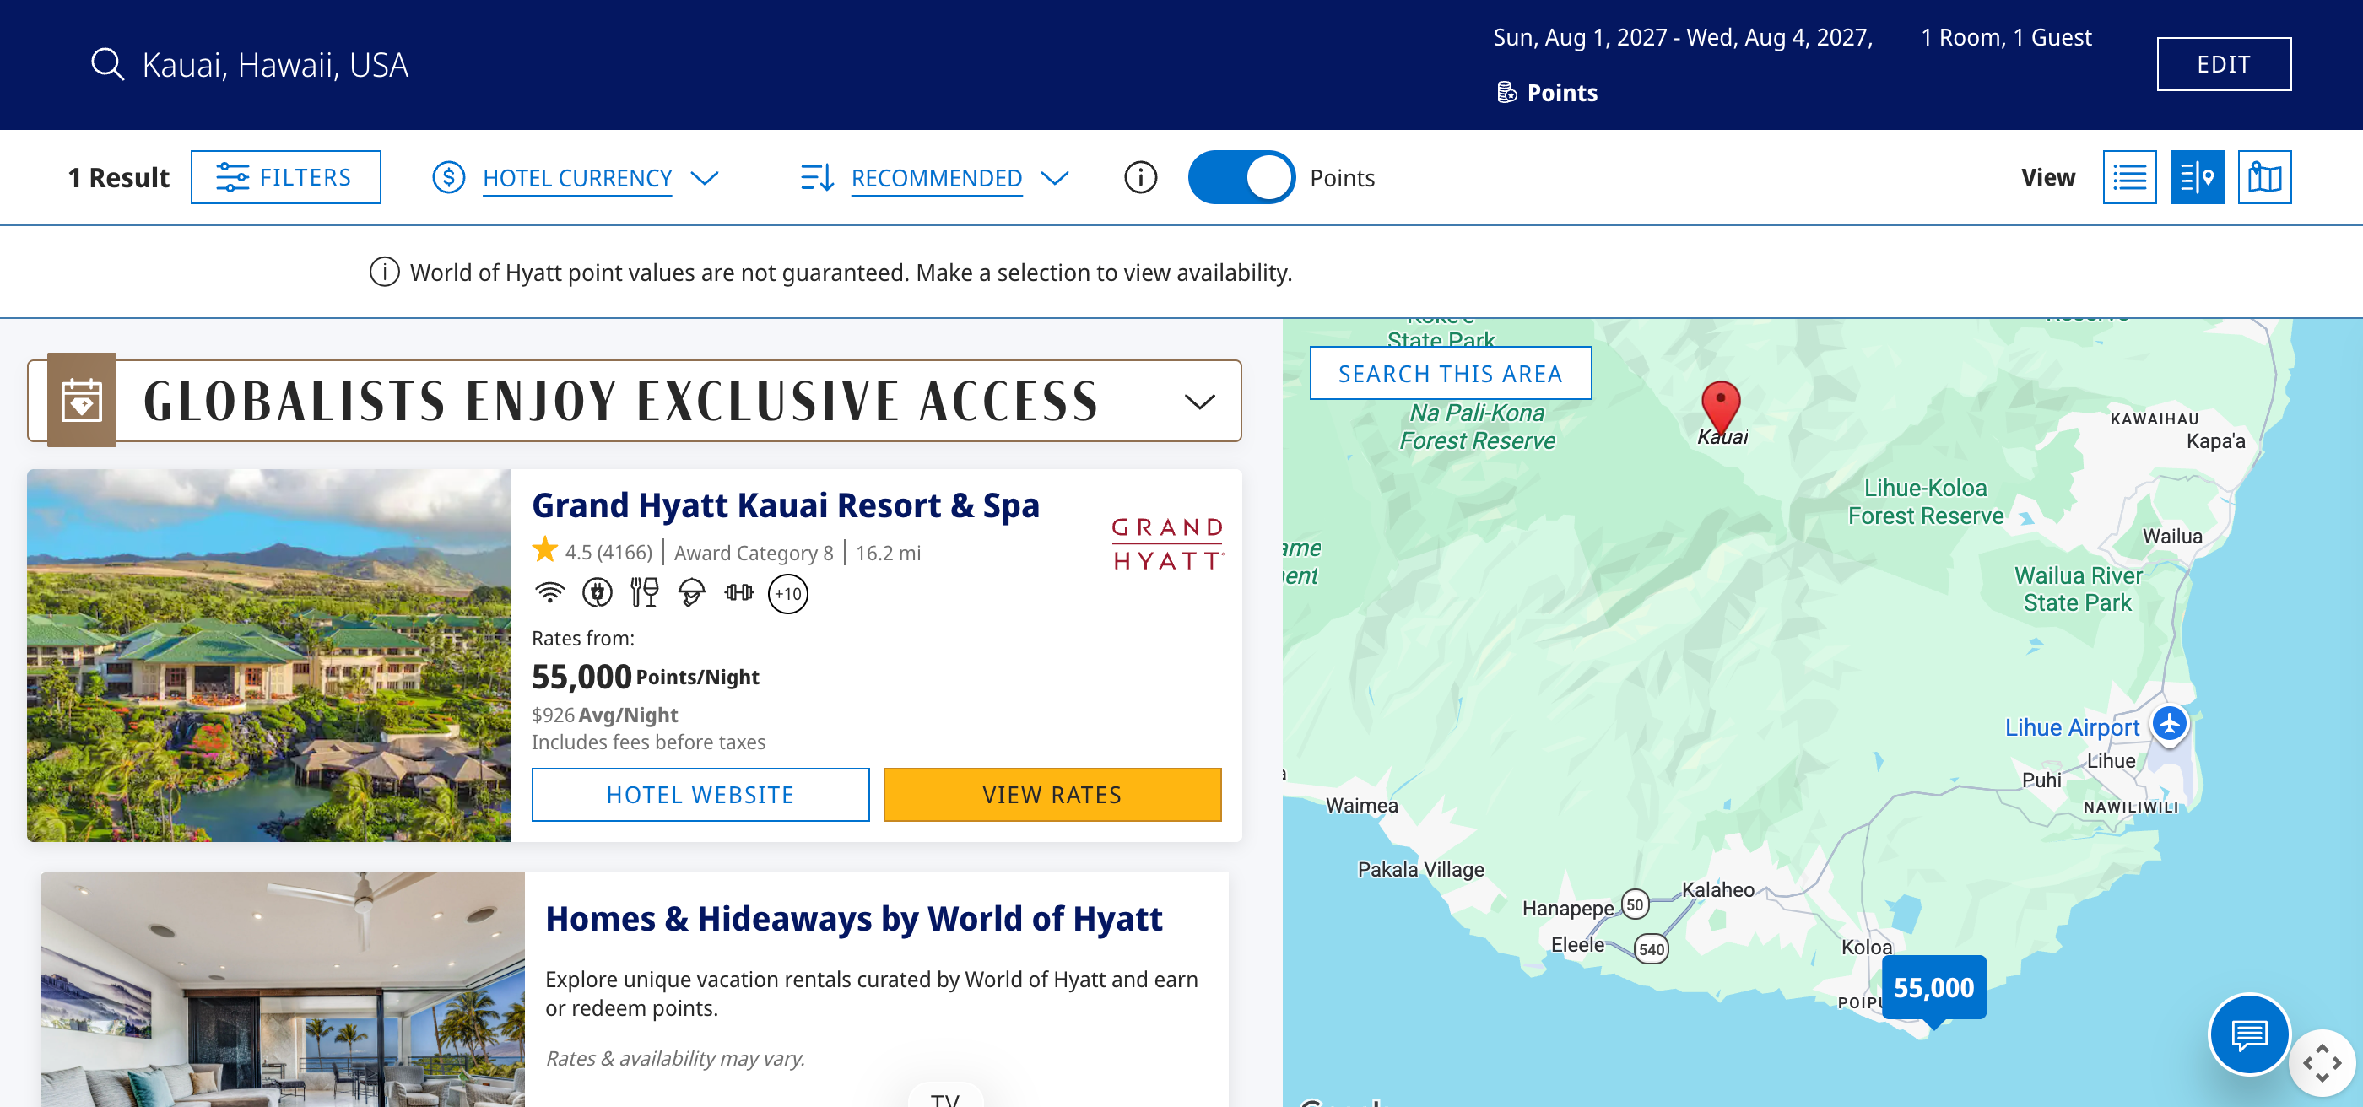Click the Lihue Airport map icon
This screenshot has width=2363, height=1107.
coord(2169,724)
